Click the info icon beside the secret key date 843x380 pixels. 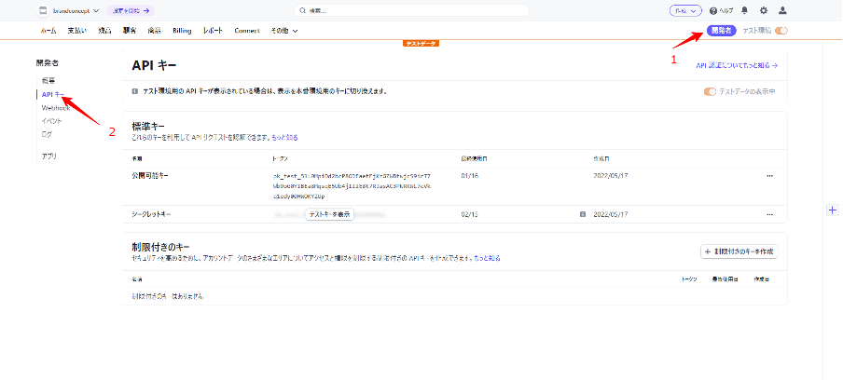point(583,214)
